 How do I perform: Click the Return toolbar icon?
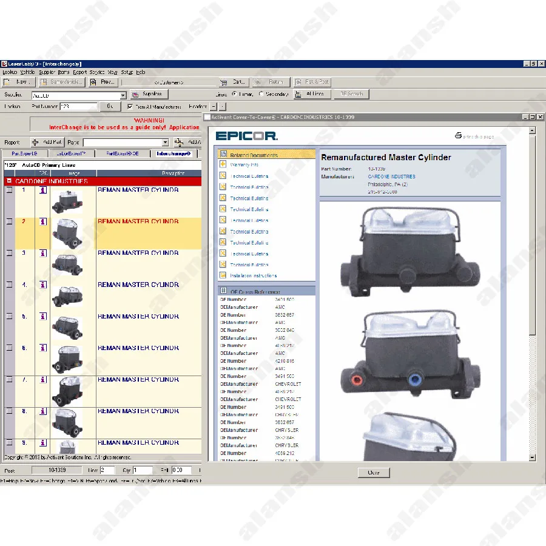(257, 83)
